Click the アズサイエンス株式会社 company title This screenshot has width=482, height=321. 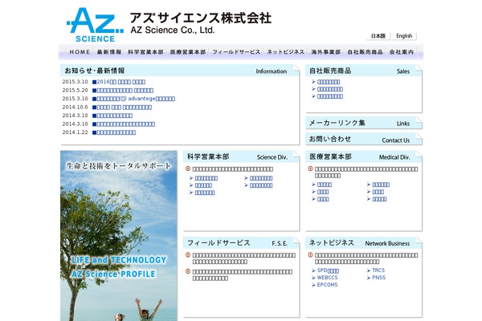coord(200,18)
